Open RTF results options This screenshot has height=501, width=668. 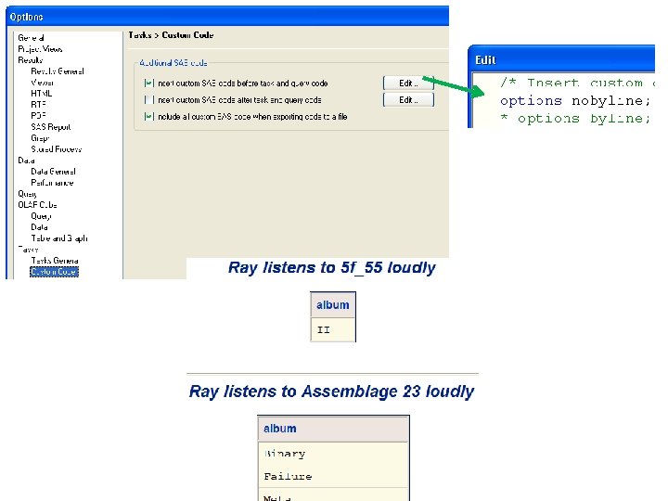(38, 104)
